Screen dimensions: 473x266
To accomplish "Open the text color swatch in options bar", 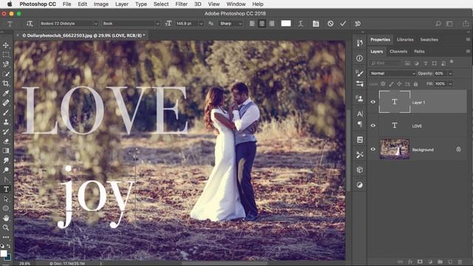I will (286, 24).
